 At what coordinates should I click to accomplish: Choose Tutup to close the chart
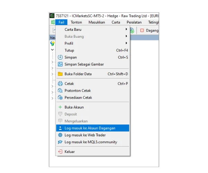(x=69, y=51)
